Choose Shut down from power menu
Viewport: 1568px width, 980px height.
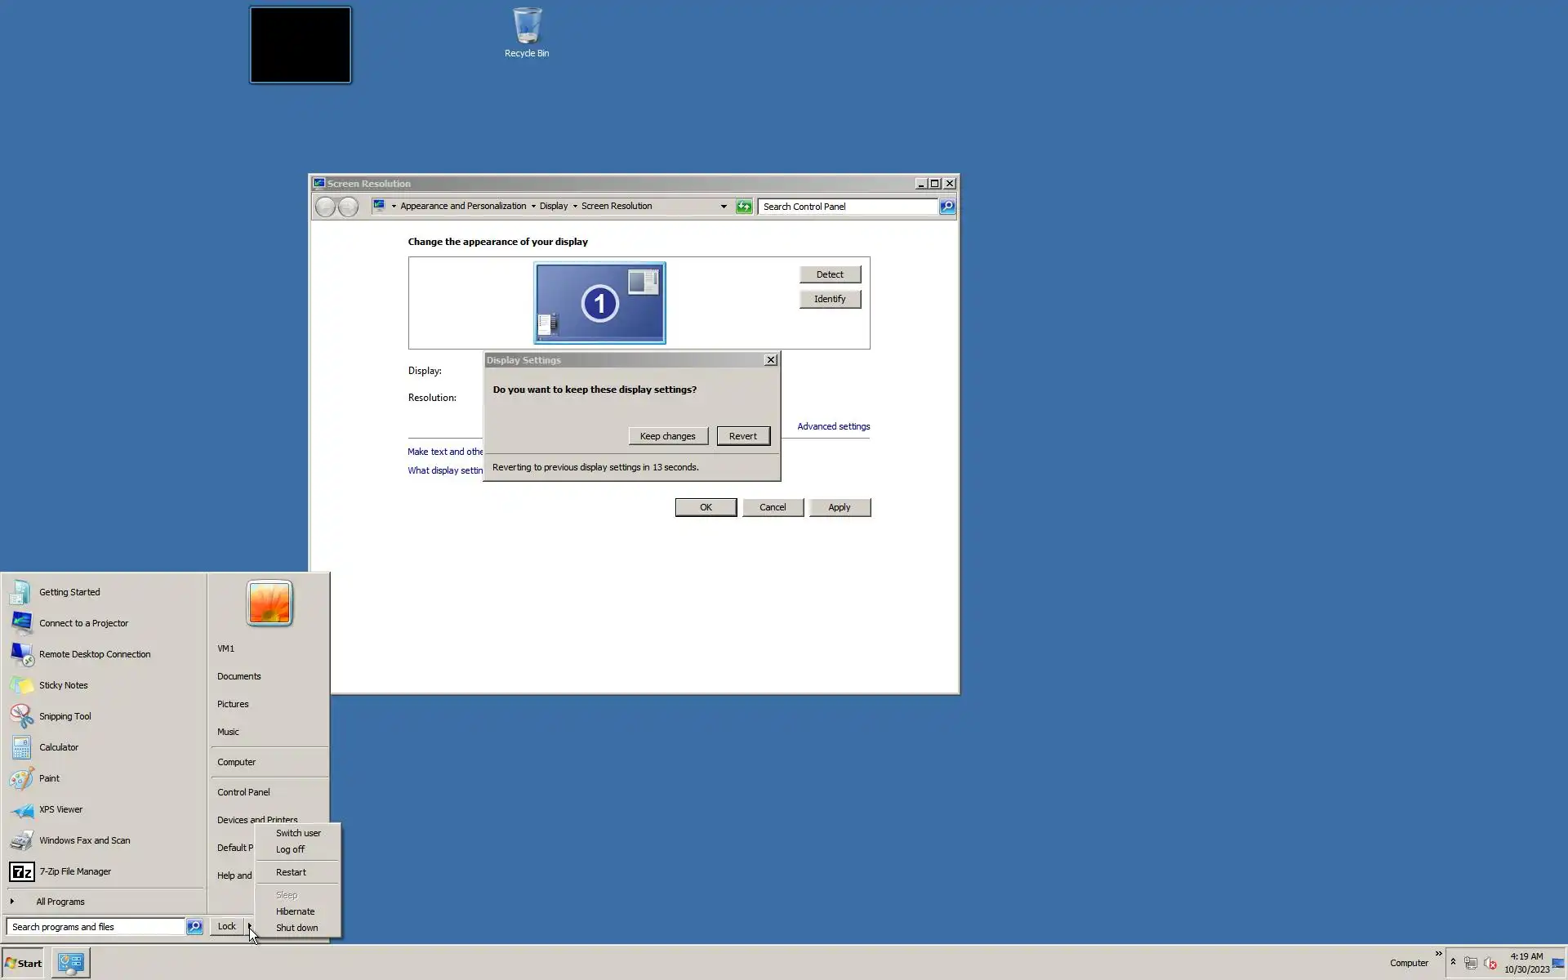pyautogui.click(x=296, y=928)
